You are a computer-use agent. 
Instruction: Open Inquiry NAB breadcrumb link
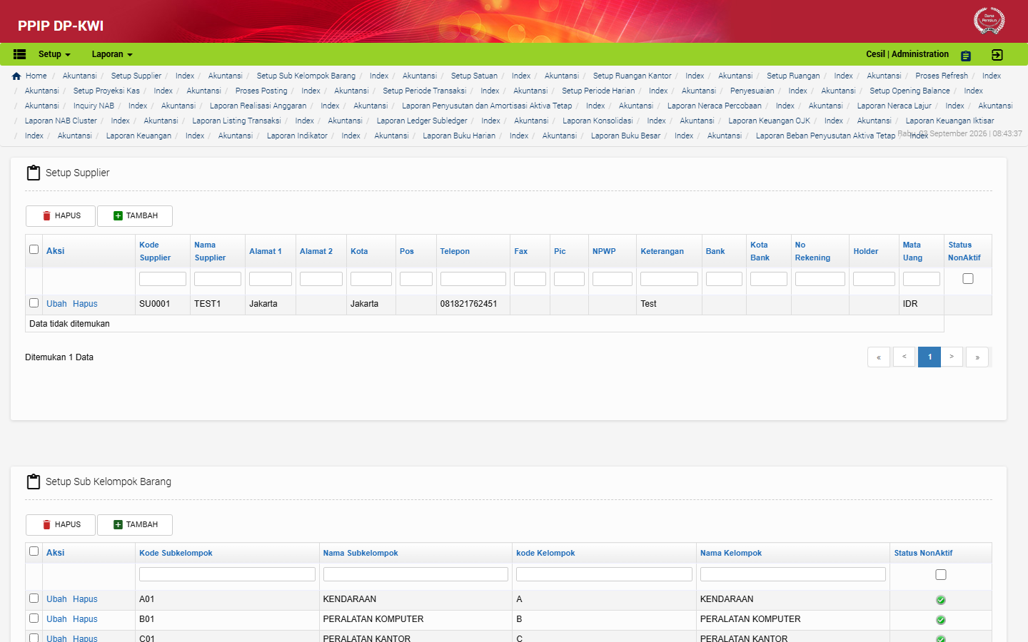pyautogui.click(x=94, y=106)
